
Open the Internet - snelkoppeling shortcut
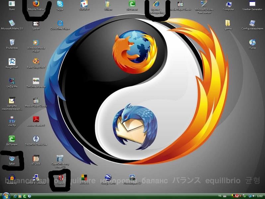(x=156, y=7)
